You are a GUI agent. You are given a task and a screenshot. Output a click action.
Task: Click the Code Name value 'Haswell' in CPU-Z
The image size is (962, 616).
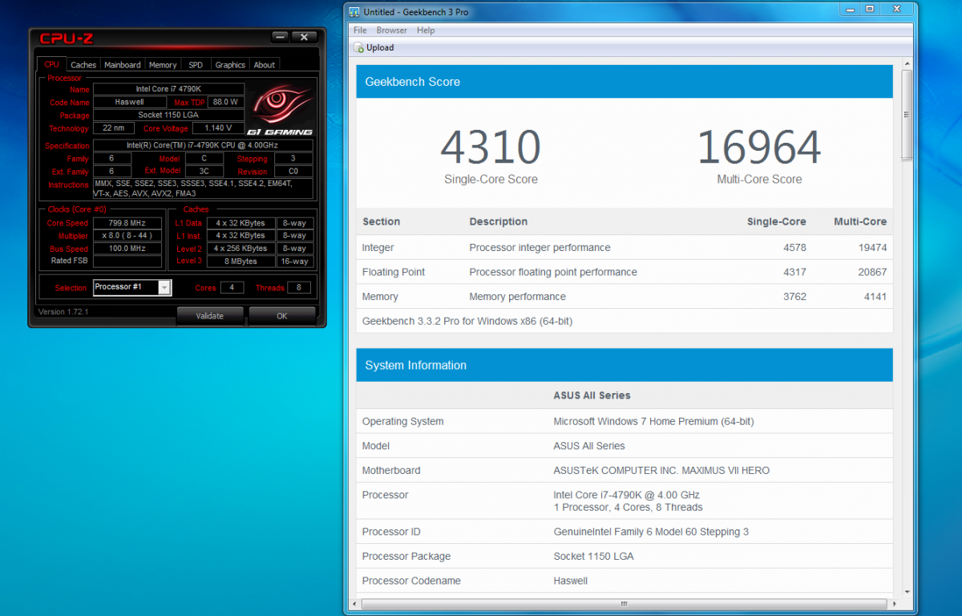coord(129,102)
